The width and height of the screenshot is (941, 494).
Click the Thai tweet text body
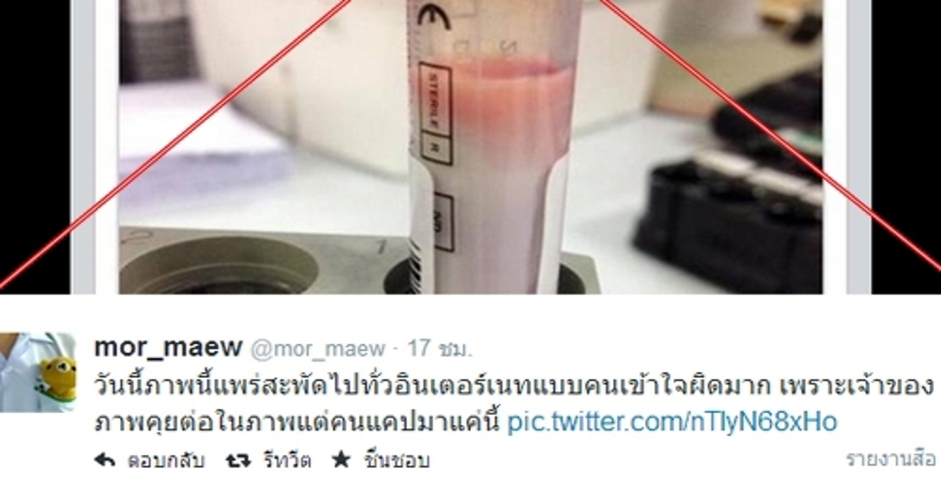[514, 403]
